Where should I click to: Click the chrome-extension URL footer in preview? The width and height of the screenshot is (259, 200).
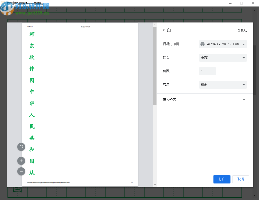48,183
